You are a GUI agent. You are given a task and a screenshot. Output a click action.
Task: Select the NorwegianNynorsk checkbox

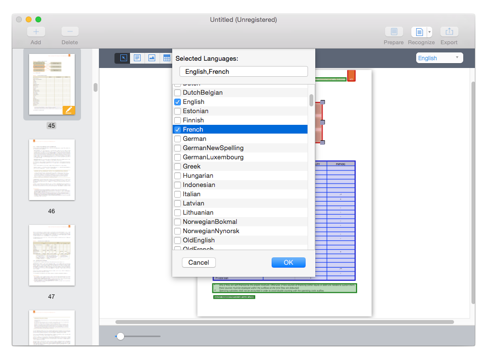point(178,231)
